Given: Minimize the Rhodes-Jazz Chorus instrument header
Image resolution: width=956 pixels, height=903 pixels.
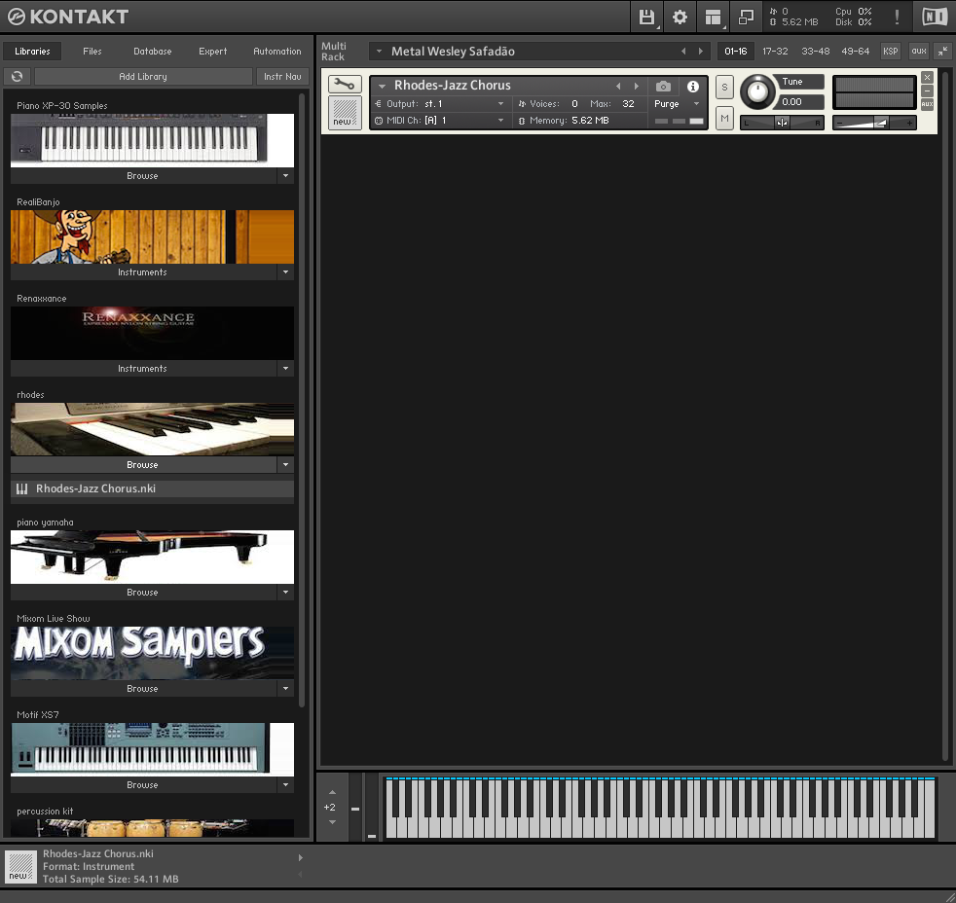Looking at the screenshot, I should [927, 90].
